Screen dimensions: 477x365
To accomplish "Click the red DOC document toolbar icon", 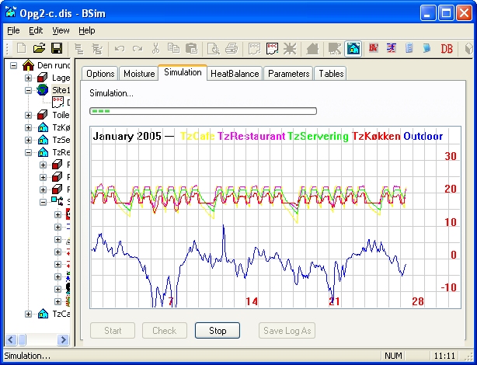I will pyautogui.click(x=272, y=48).
